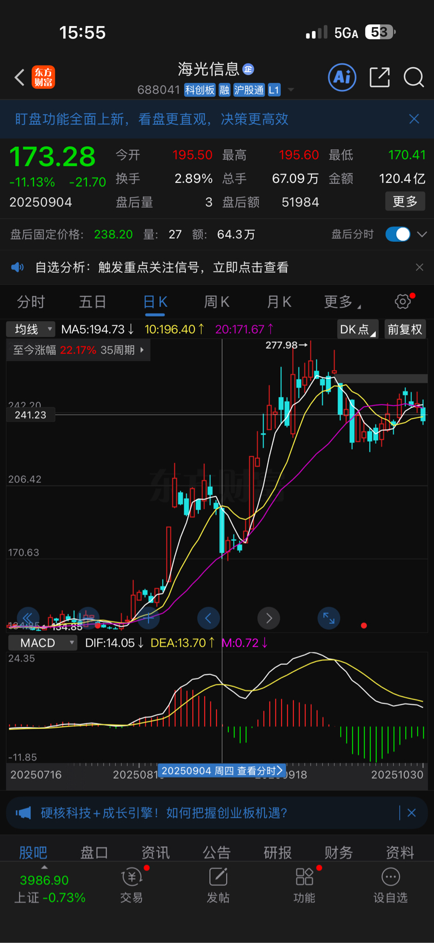Tap the current price 173.28
Image resolution: width=434 pixels, height=943 pixels.
(53, 157)
